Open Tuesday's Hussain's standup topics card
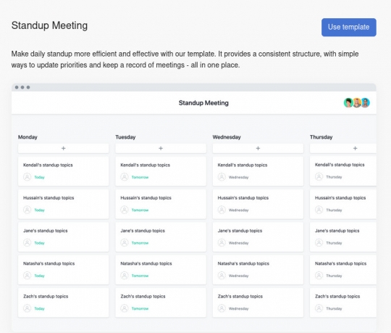Image resolution: width=391 pixels, height=333 pixels. (161, 204)
